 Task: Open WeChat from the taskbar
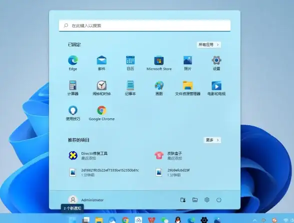tap(164, 220)
